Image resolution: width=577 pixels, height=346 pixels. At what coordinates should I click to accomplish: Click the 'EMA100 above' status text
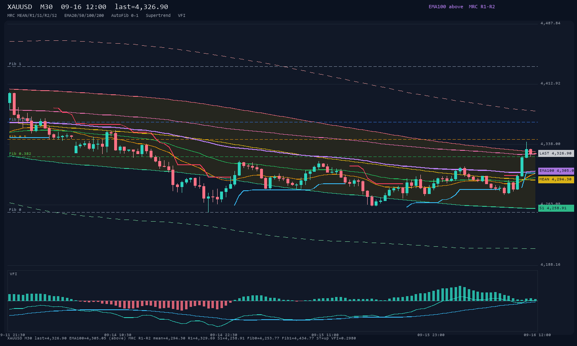pyautogui.click(x=446, y=7)
